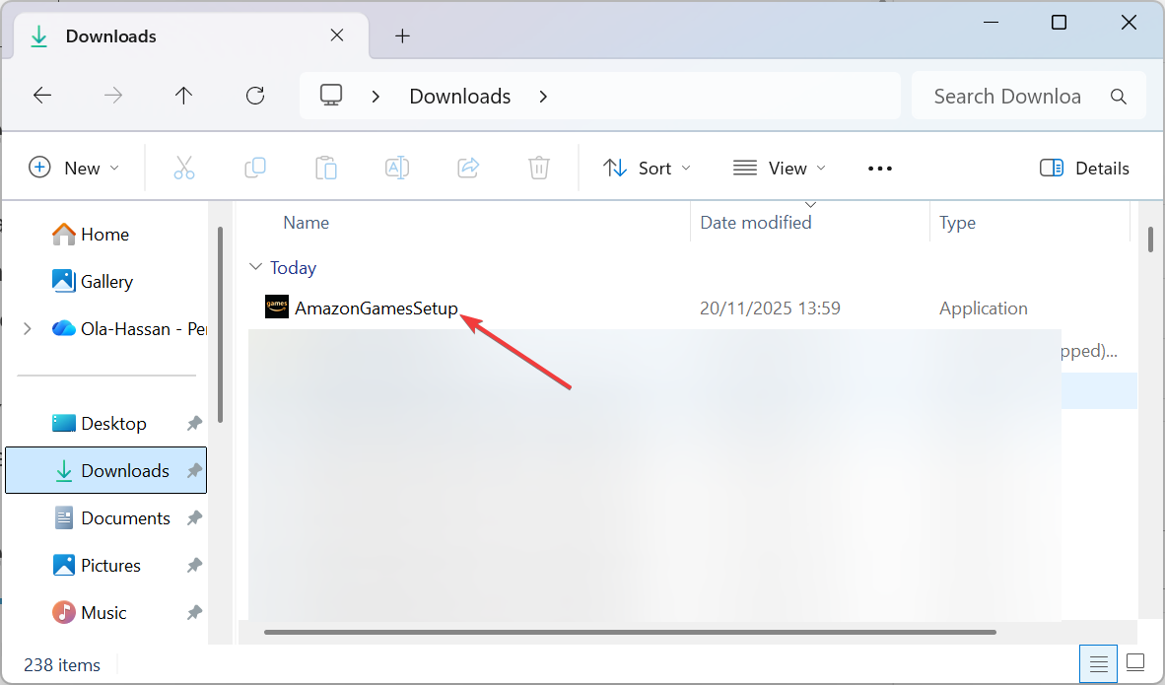Click the search magnifier icon

tap(1119, 96)
